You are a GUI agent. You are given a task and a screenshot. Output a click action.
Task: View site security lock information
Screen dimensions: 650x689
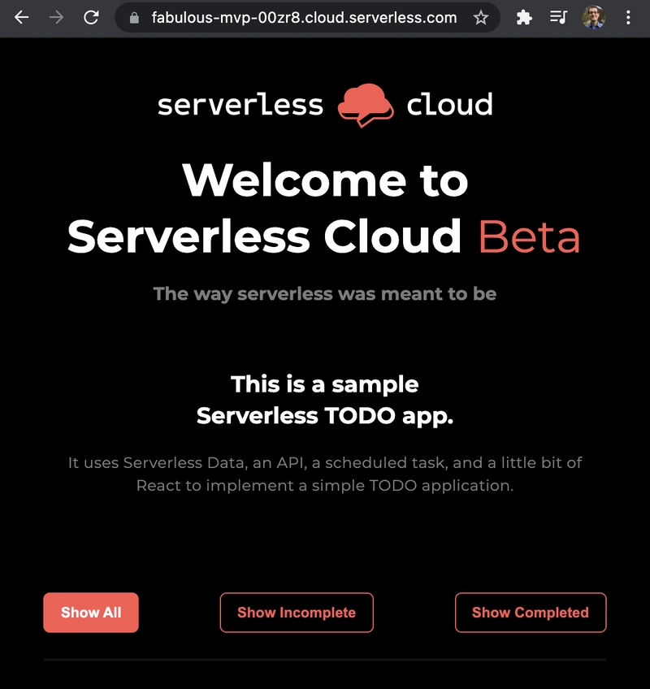(x=134, y=18)
